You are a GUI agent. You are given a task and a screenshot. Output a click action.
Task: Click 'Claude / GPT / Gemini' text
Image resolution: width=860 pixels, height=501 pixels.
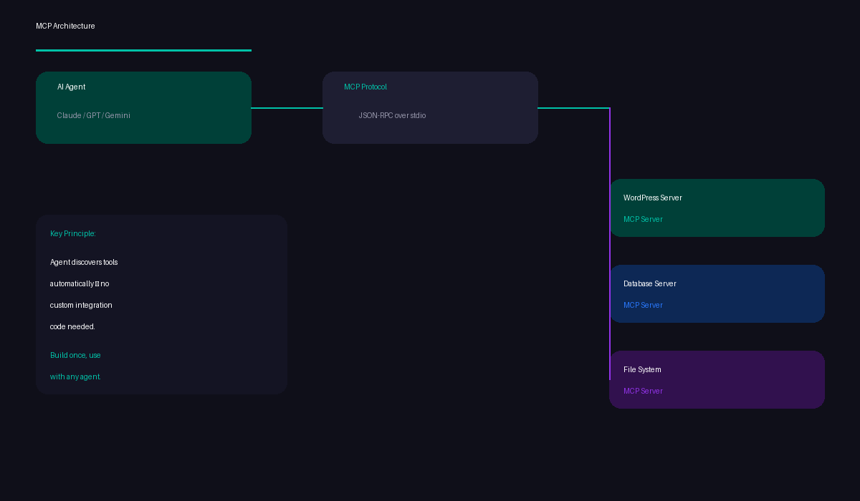point(94,116)
